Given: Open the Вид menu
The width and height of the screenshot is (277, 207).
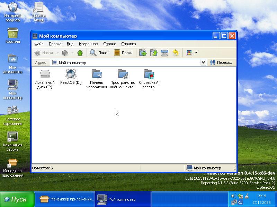Looking at the screenshot, I should [x=70, y=44].
